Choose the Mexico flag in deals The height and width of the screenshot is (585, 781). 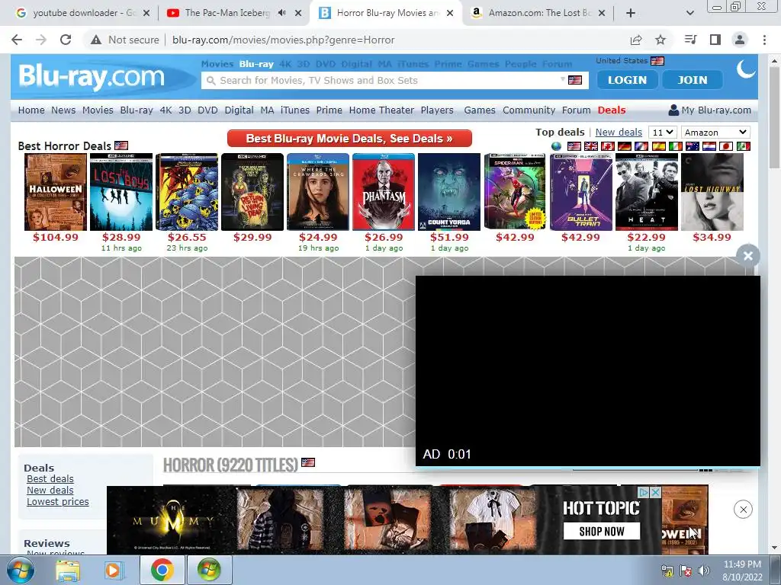[743, 146]
